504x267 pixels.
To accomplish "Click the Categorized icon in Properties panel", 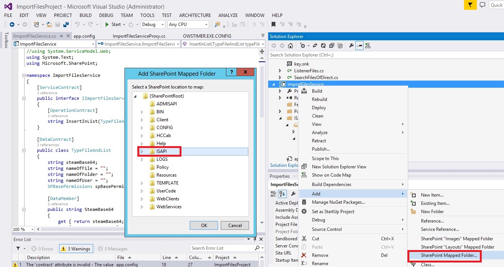I will coord(274,194).
